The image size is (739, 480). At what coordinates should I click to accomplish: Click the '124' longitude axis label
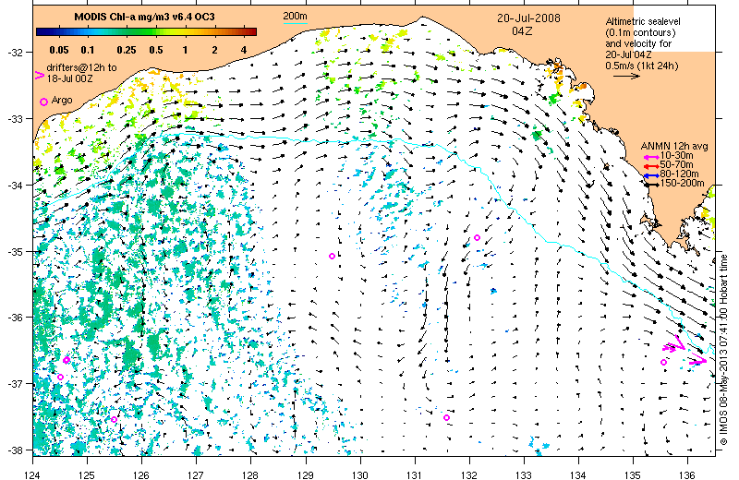[x=32, y=474]
